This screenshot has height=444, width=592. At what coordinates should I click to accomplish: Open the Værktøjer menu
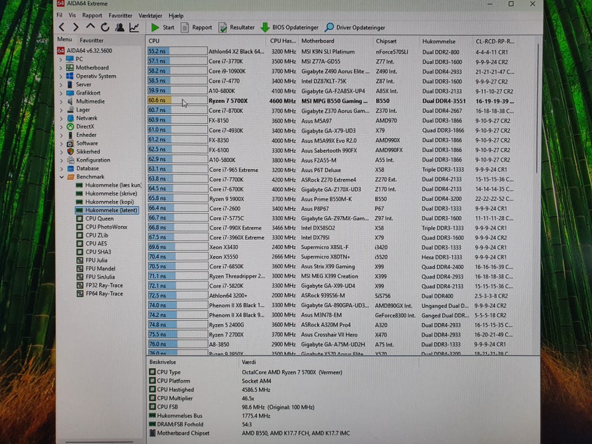click(x=150, y=15)
